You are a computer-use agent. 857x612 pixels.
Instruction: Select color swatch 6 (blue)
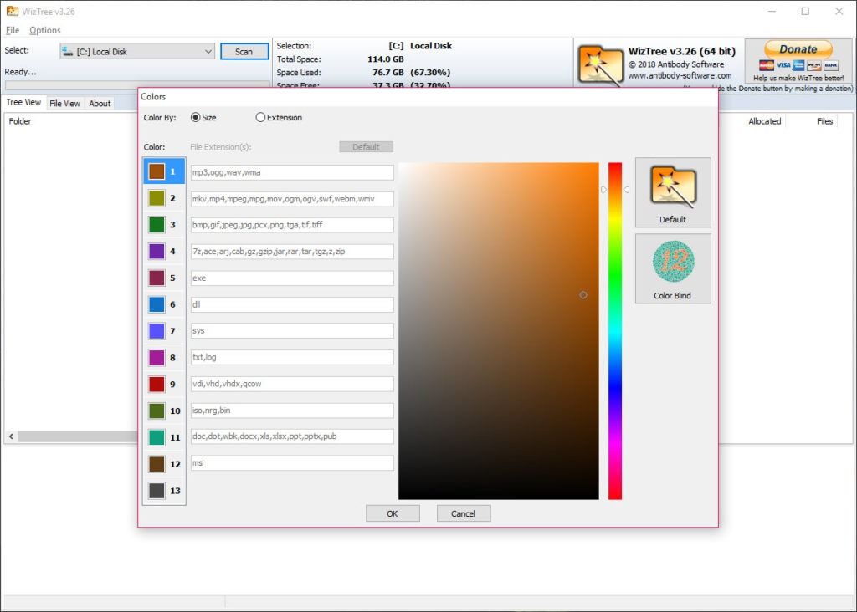[157, 304]
